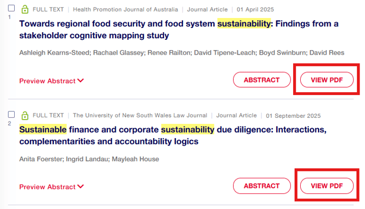Click author Ingrid Landau
Screen dimensions: 365x209
(87, 159)
